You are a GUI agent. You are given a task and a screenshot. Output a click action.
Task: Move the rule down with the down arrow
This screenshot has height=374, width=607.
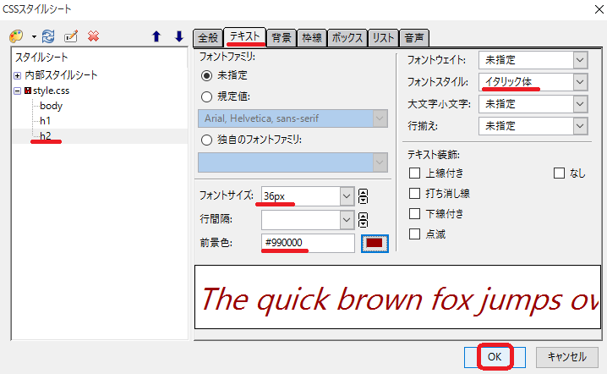pos(178,36)
